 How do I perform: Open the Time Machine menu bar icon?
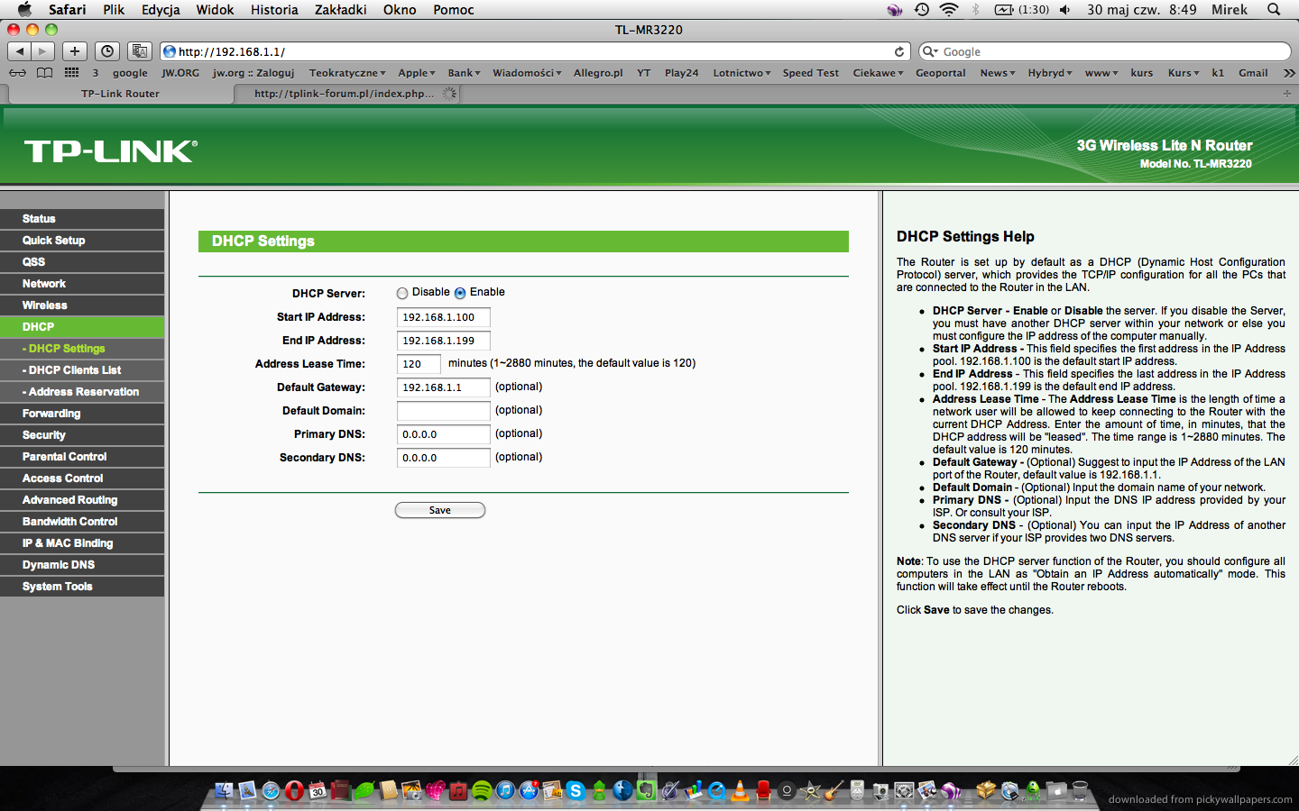click(921, 10)
